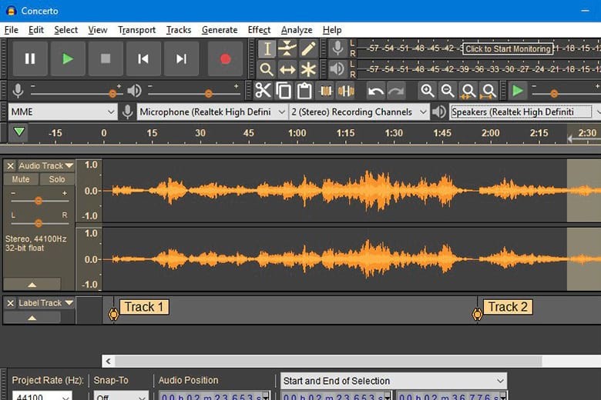The width and height of the screenshot is (601, 400).
Task: Open the Label Track name dropdown menu
Action: (46, 303)
